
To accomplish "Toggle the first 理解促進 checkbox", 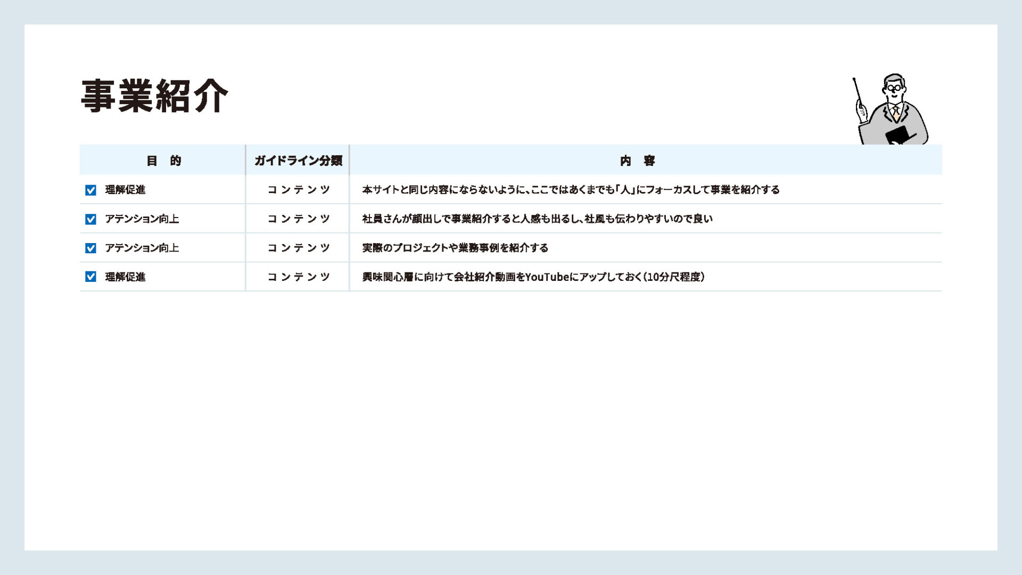I will [90, 190].
